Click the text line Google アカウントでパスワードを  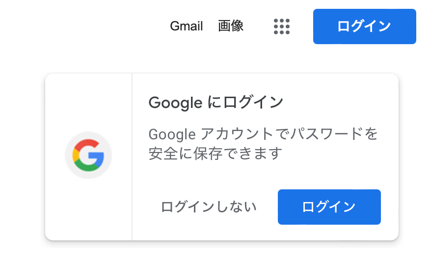(263, 134)
